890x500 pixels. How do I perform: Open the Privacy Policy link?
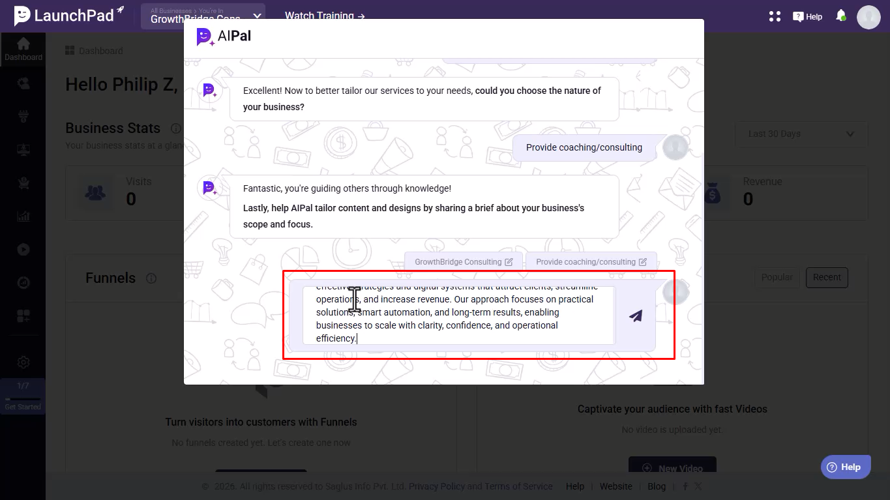[x=437, y=486]
